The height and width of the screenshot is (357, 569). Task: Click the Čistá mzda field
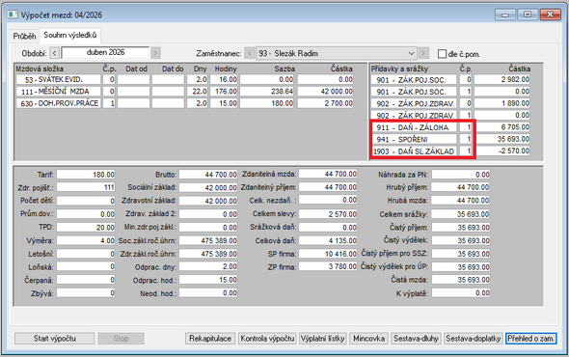click(x=460, y=280)
